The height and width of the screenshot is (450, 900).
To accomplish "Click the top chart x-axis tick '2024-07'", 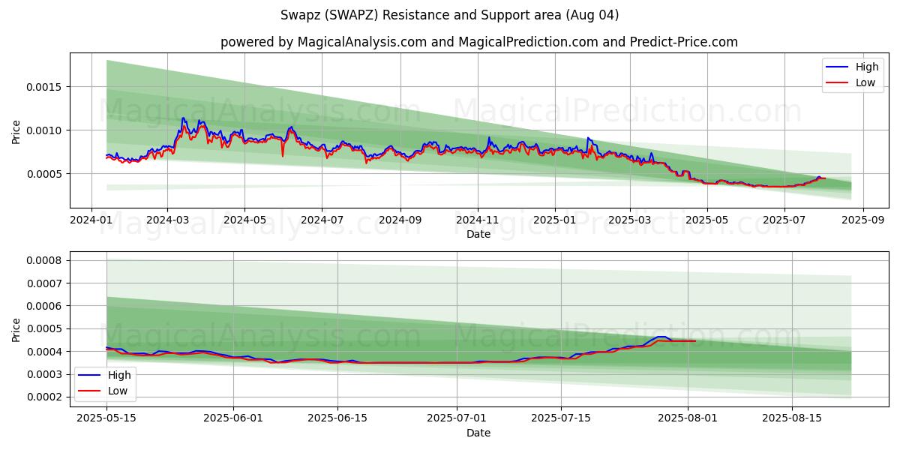I will [x=322, y=220].
